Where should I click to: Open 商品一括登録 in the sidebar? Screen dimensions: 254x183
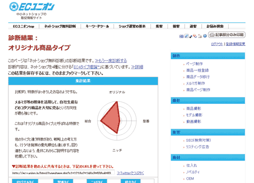click(x=197, y=70)
